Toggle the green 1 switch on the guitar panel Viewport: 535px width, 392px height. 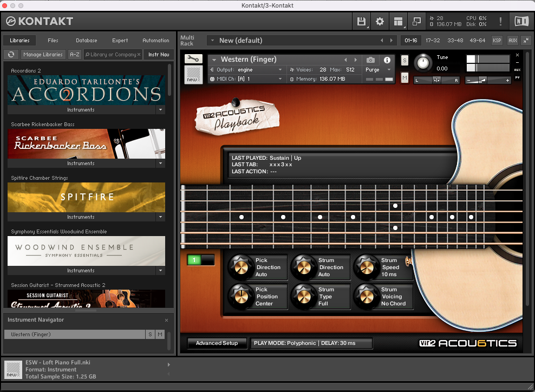point(201,260)
